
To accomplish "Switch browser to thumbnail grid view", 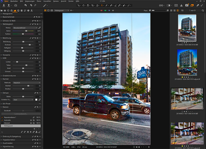I will click(171, 10).
